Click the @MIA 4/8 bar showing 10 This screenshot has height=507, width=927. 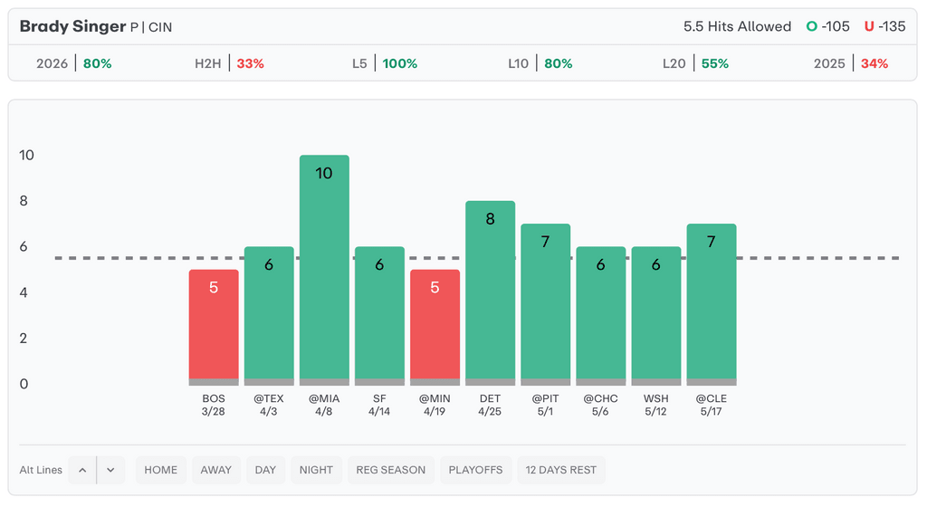point(324,271)
